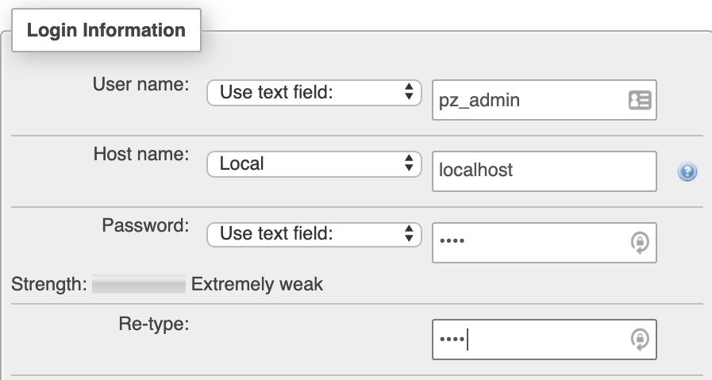The width and height of the screenshot is (712, 380).
Task: Click into the Password text field
Action: 545,243
